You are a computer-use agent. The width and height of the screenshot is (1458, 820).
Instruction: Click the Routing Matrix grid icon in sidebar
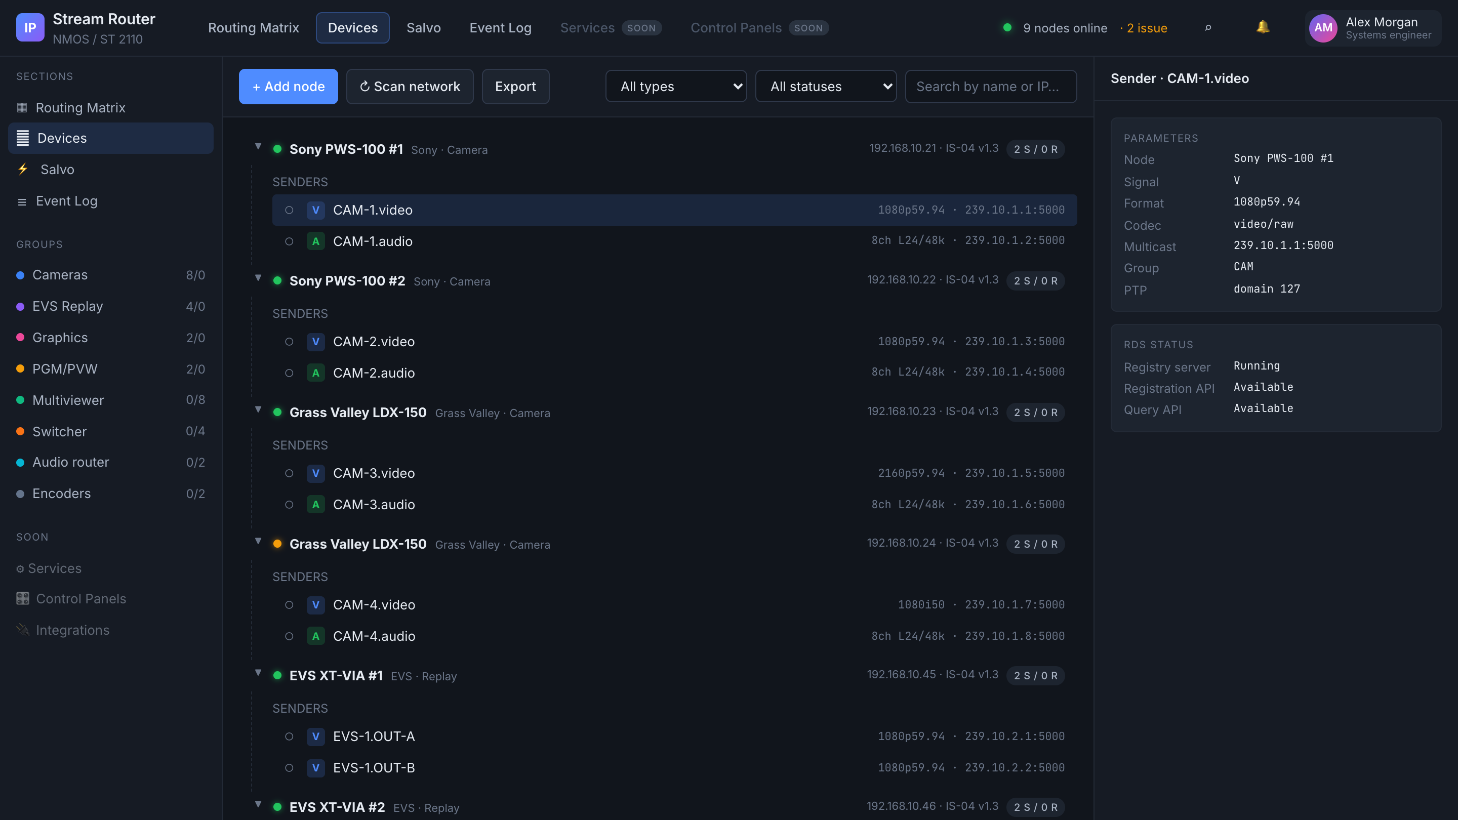pyautogui.click(x=22, y=107)
